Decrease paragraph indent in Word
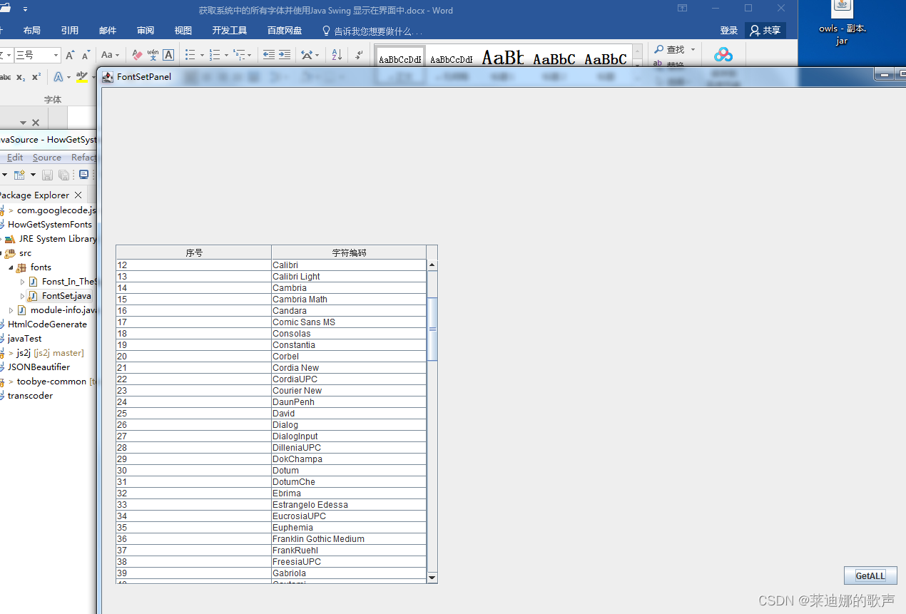The width and height of the screenshot is (906, 614). point(269,55)
